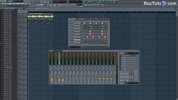Click the hi-hat channel button
This screenshot has width=178, height=100.
[x=77, y=37]
